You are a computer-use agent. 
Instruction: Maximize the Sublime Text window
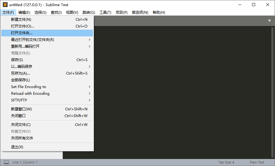254,5
